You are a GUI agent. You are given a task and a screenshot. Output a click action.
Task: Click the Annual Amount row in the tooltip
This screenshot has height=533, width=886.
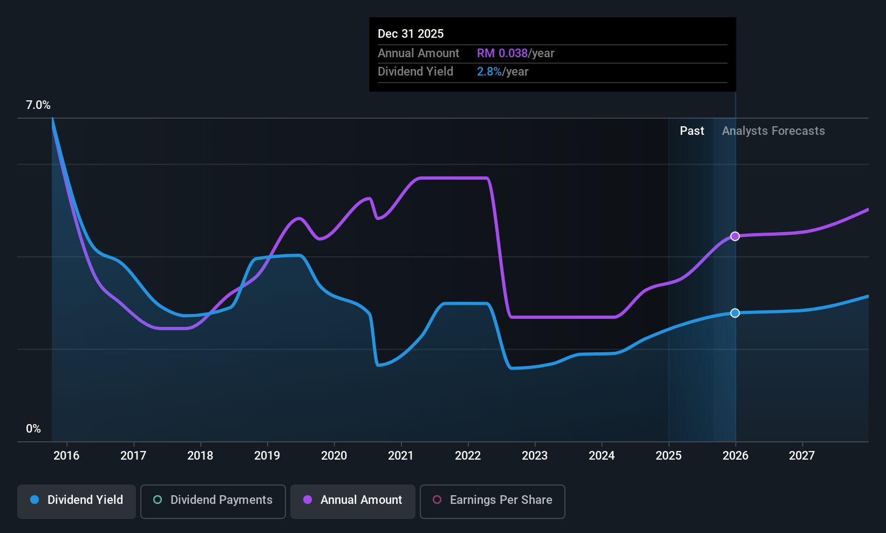[552, 53]
